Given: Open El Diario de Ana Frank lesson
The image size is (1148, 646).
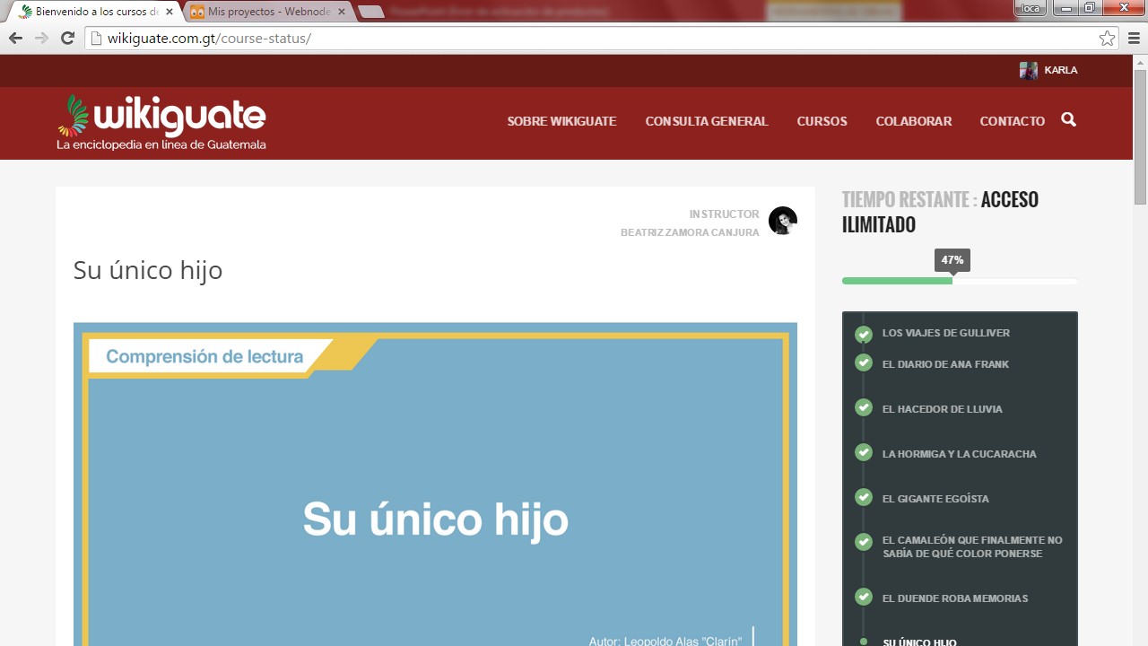Looking at the screenshot, I should [945, 364].
